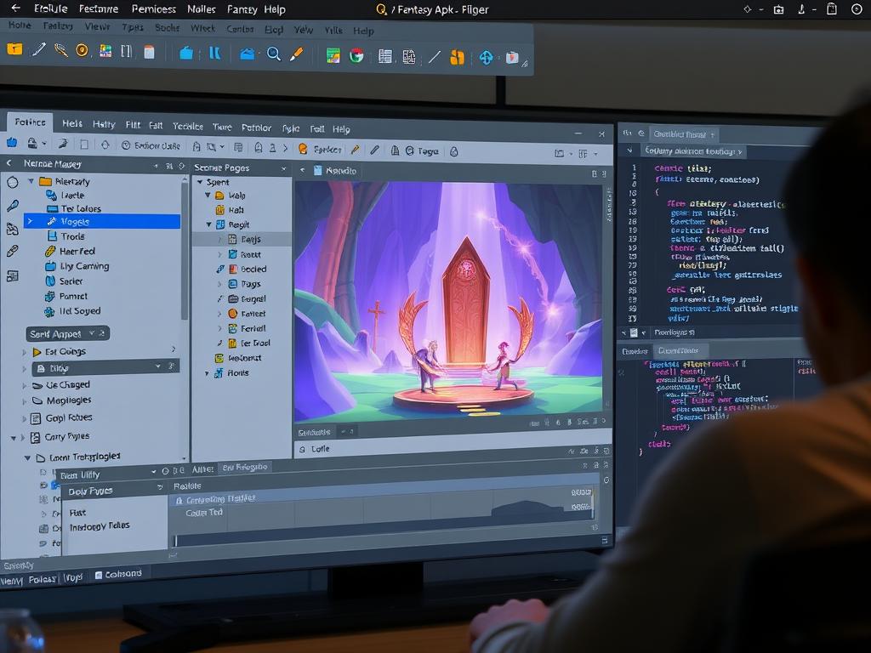
Task: Click the green spreadsheet icon
Action: [x=333, y=55]
